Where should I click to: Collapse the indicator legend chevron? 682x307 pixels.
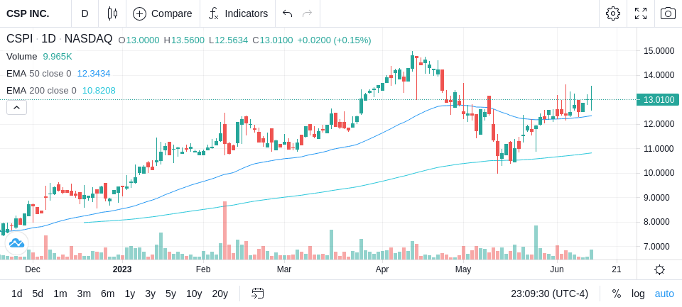point(16,107)
